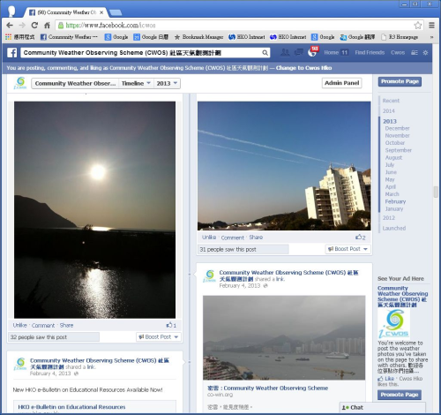
Task: Open the friend requests icon
Action: [x=285, y=52]
